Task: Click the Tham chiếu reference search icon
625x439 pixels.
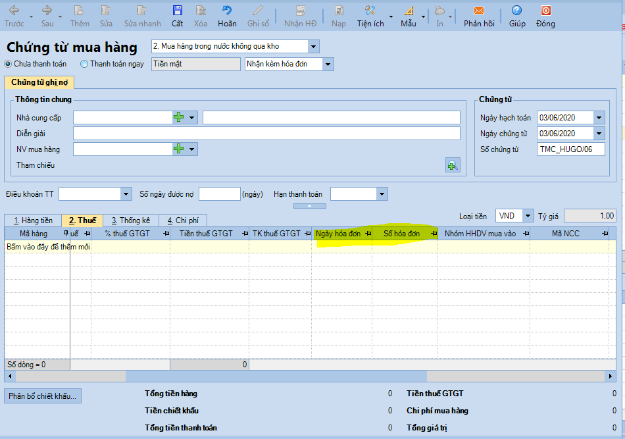Action: pyautogui.click(x=452, y=165)
